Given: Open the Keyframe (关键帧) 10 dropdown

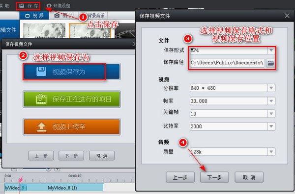Looking at the screenshot, I should 233,114.
